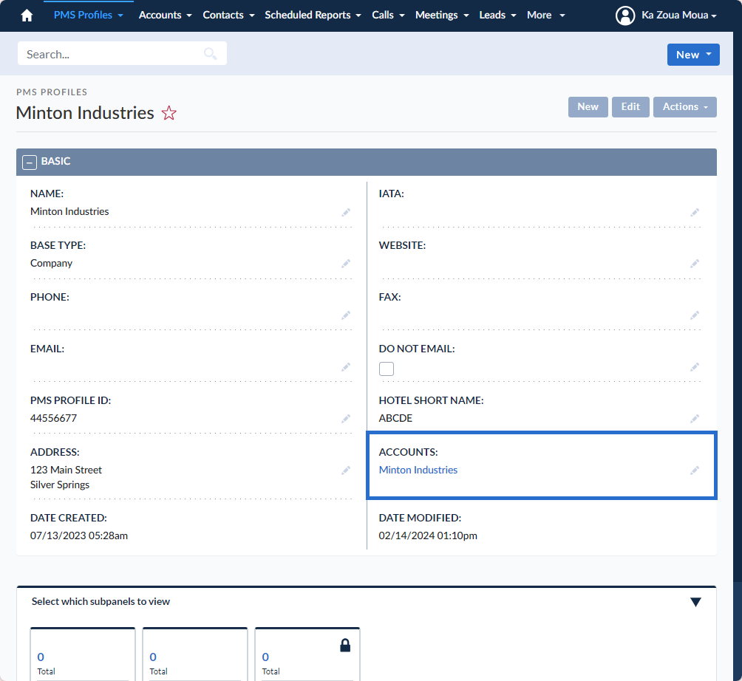Click the Company base type value
This screenshot has height=681, width=742.
pos(51,263)
